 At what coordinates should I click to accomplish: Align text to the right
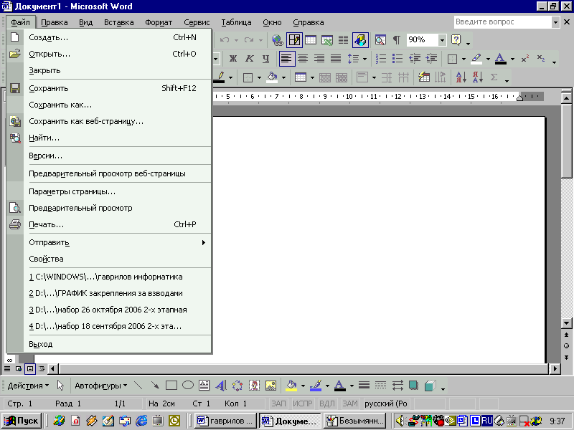319,59
